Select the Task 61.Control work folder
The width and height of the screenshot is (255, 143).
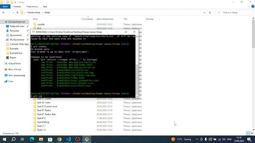(47, 106)
